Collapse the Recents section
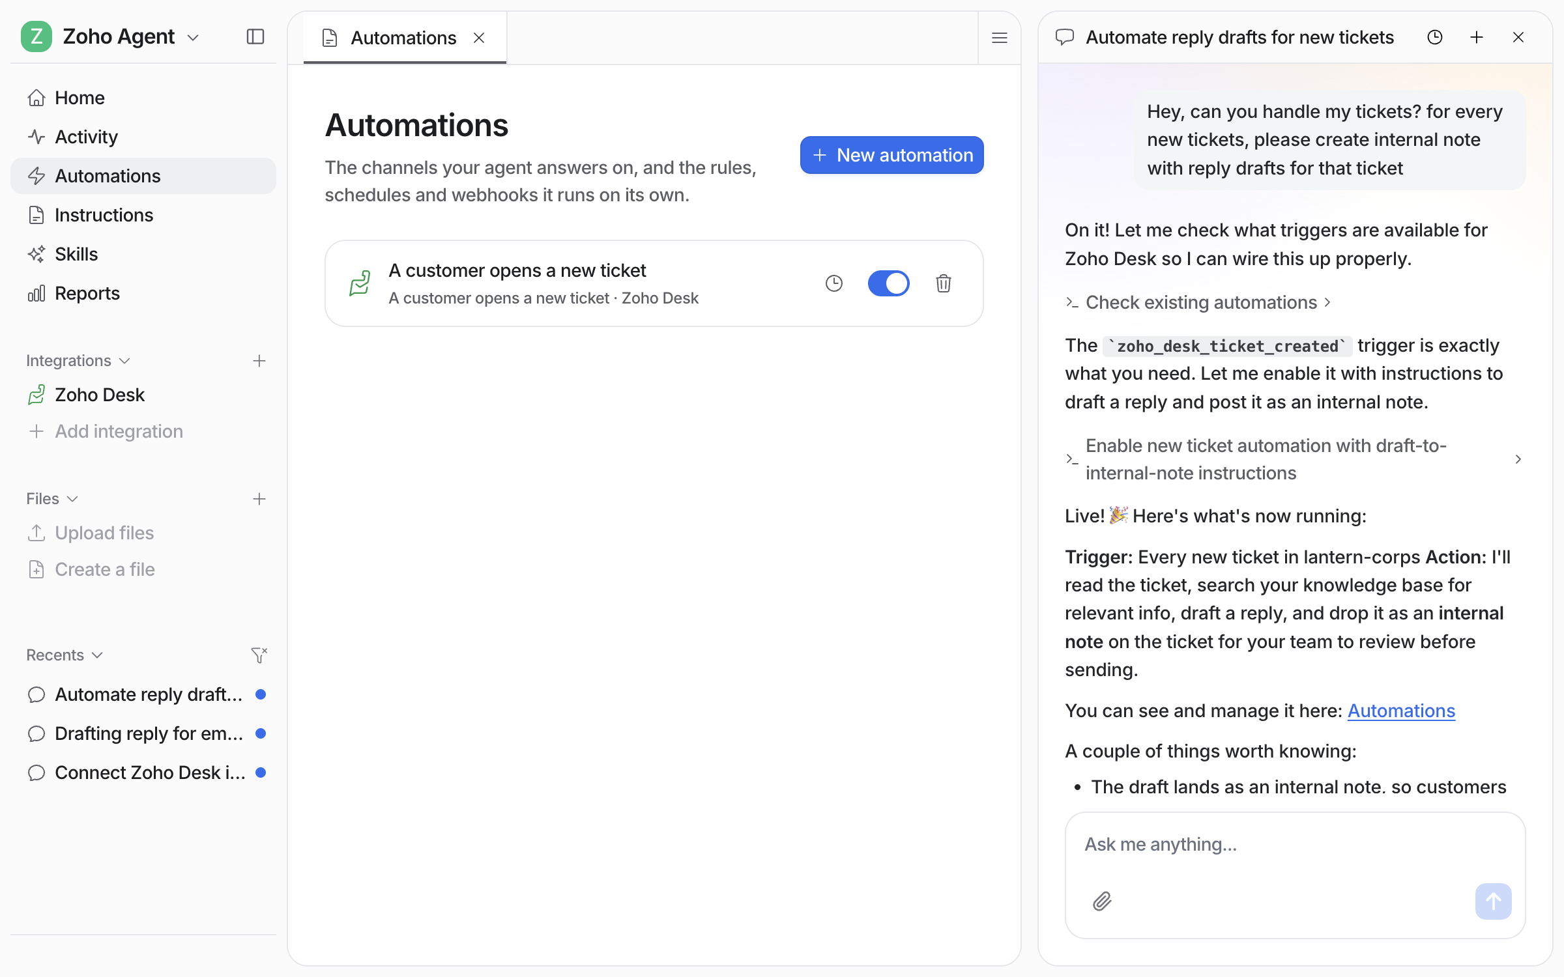 (x=65, y=655)
